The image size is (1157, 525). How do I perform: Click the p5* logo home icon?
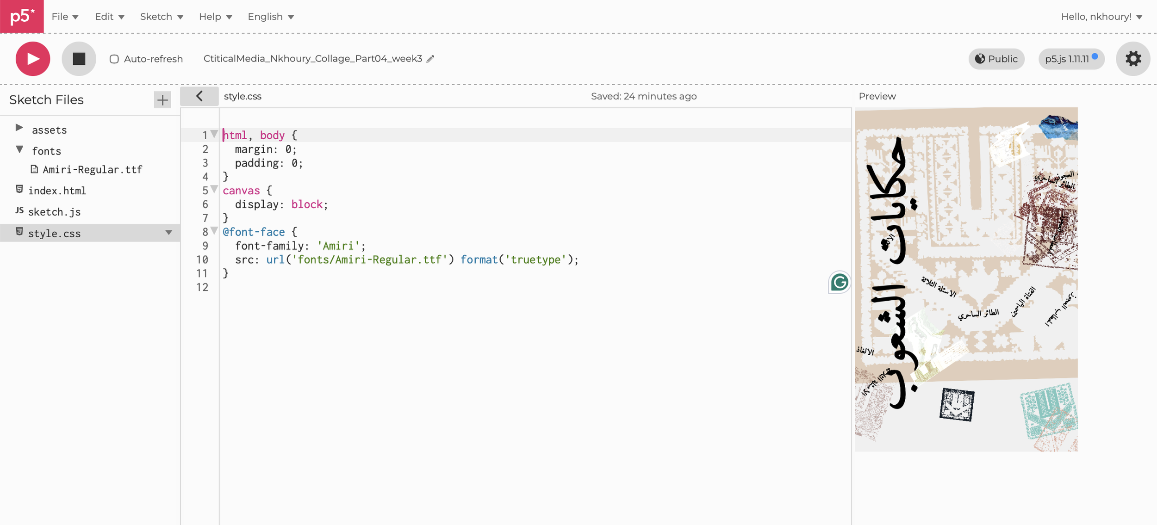click(22, 16)
